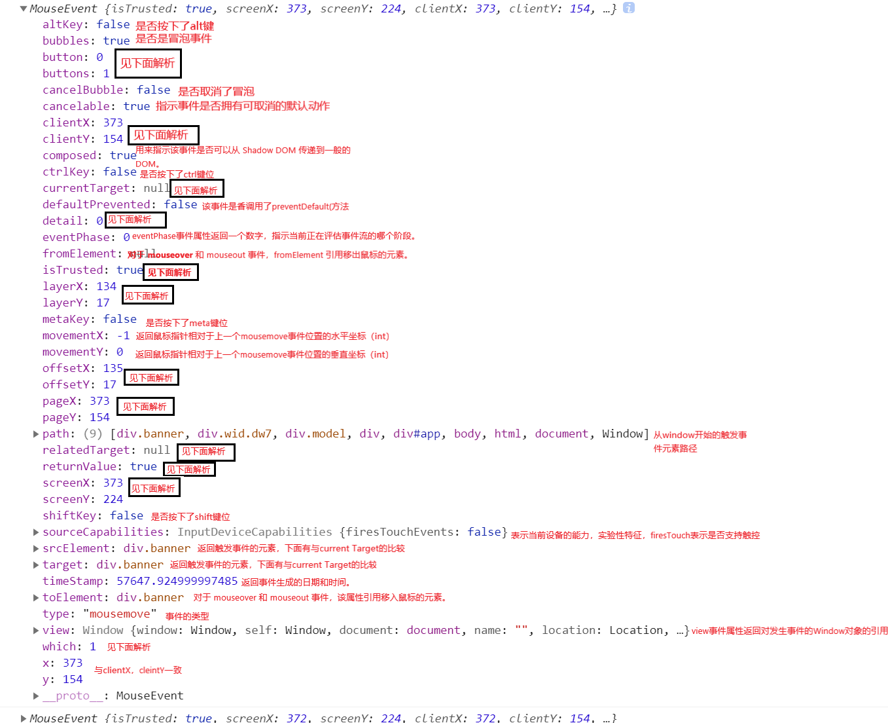
Task: Expand the toElement property
Action: click(36, 597)
